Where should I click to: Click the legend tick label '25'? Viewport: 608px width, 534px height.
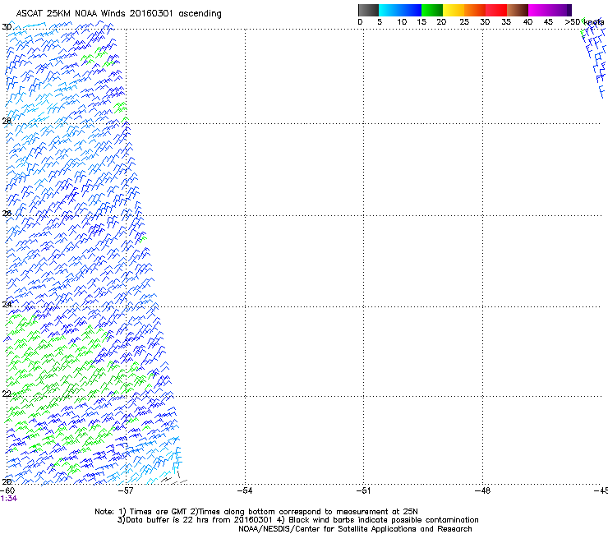click(464, 22)
